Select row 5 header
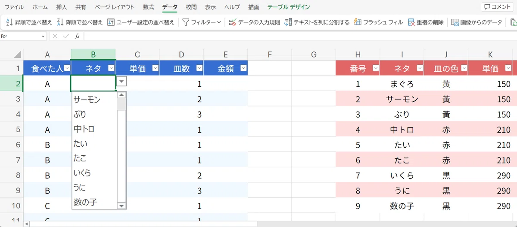 coord(11,129)
